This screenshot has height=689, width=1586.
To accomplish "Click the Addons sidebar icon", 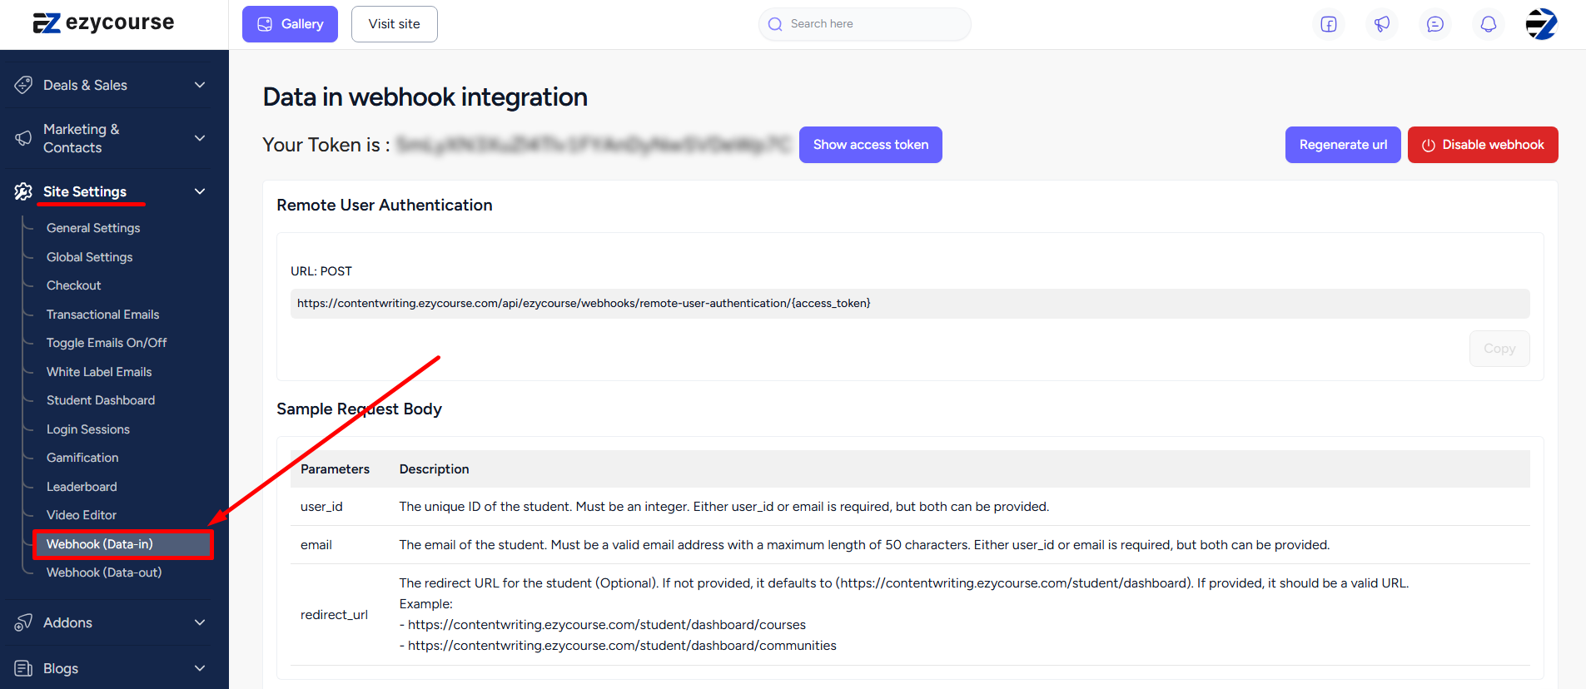I will [x=23, y=622].
